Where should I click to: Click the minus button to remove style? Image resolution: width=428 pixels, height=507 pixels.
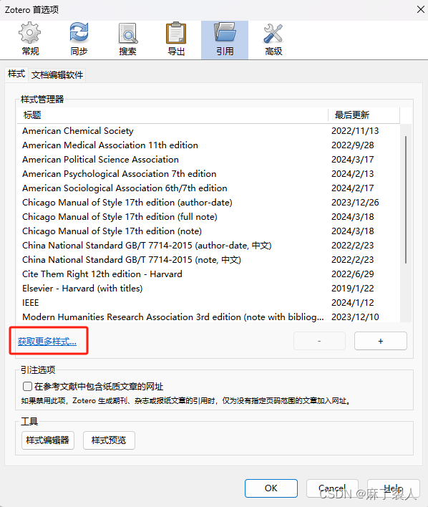point(319,341)
